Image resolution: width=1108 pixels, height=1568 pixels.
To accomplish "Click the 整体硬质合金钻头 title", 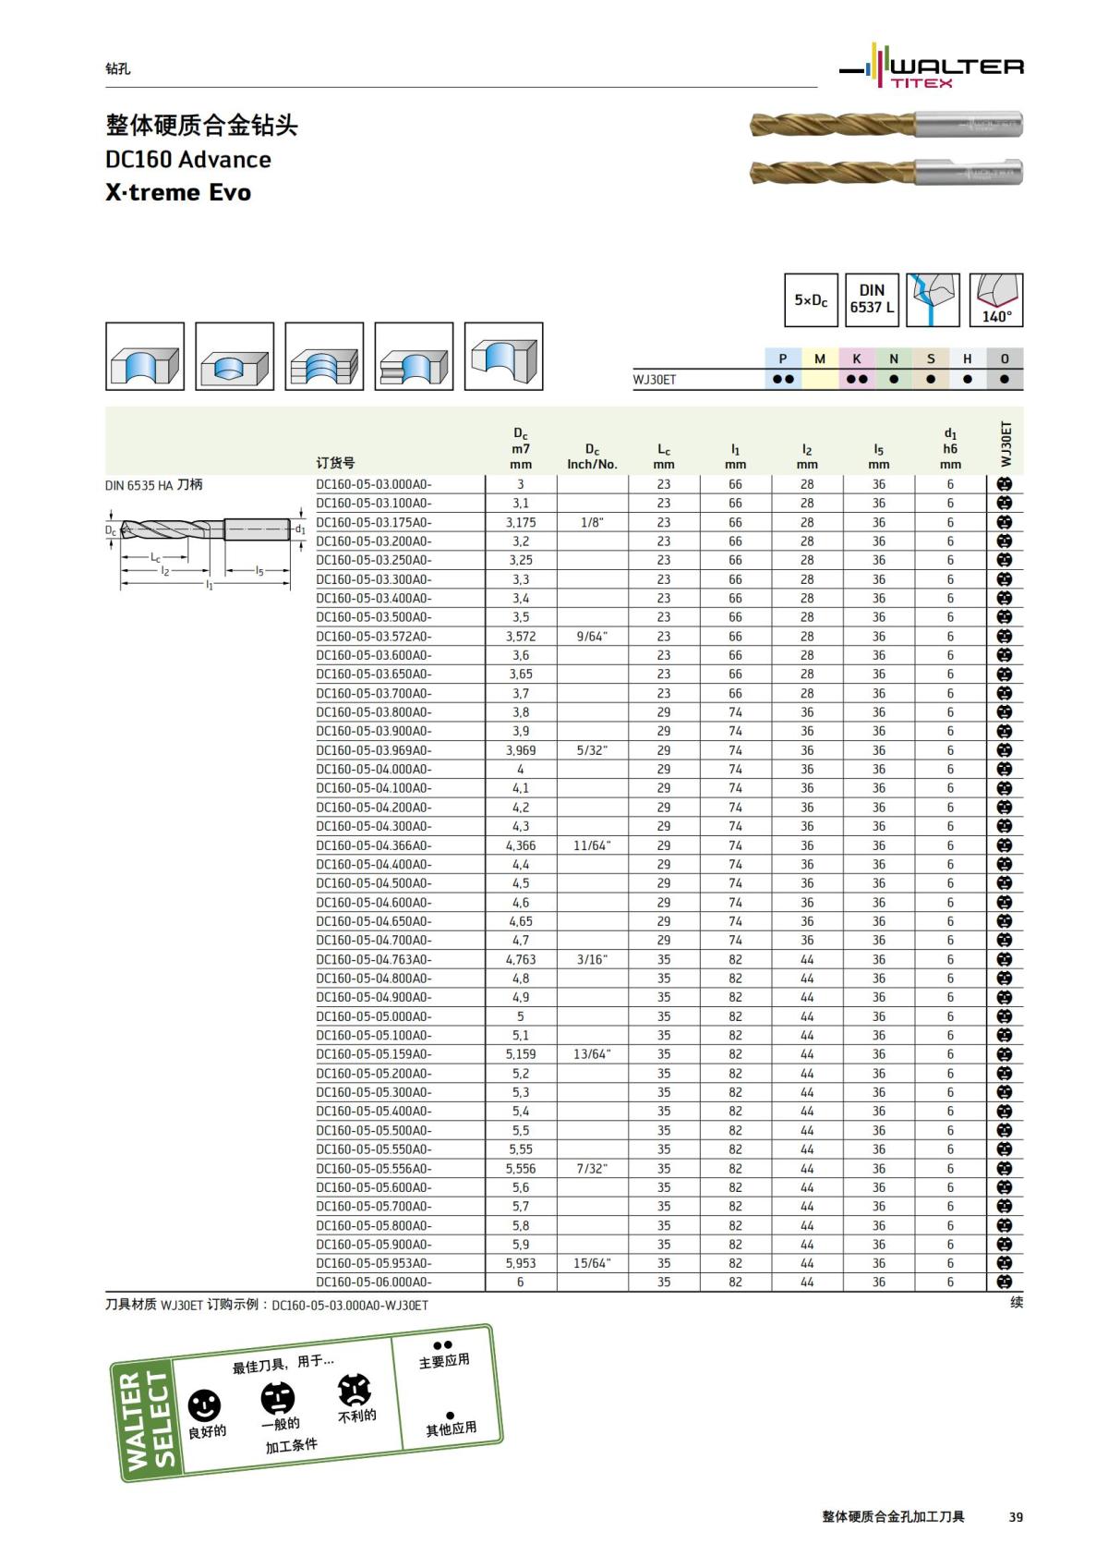I will pos(201,125).
